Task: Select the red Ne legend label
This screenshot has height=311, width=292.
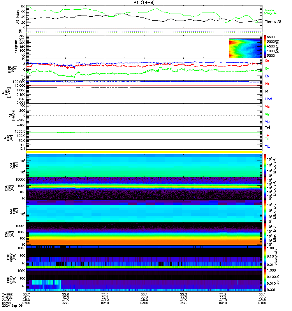Action: 267,84
